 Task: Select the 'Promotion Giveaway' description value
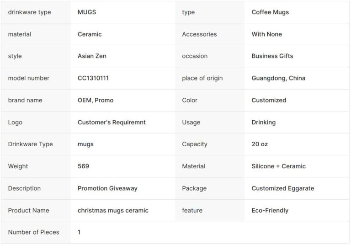coord(107,188)
